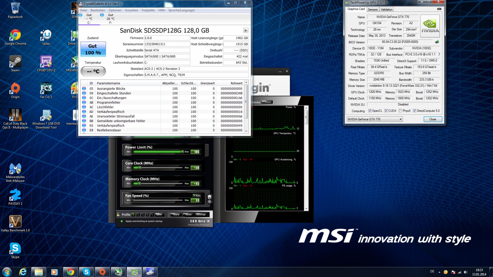
Task: Click the Afterburner user define fan icon
Action: (x=209, y=198)
